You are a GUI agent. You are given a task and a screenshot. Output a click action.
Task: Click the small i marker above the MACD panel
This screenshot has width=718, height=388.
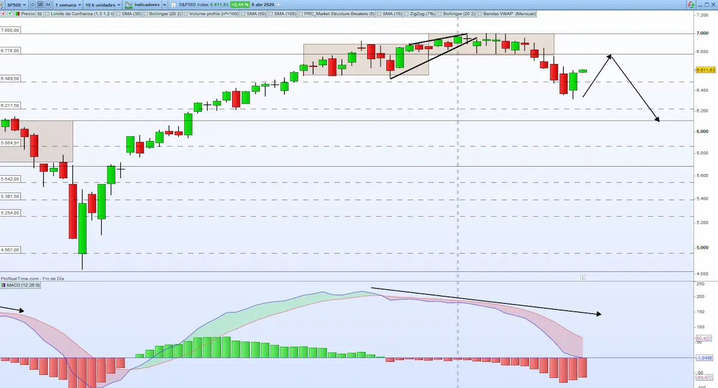pos(583,277)
